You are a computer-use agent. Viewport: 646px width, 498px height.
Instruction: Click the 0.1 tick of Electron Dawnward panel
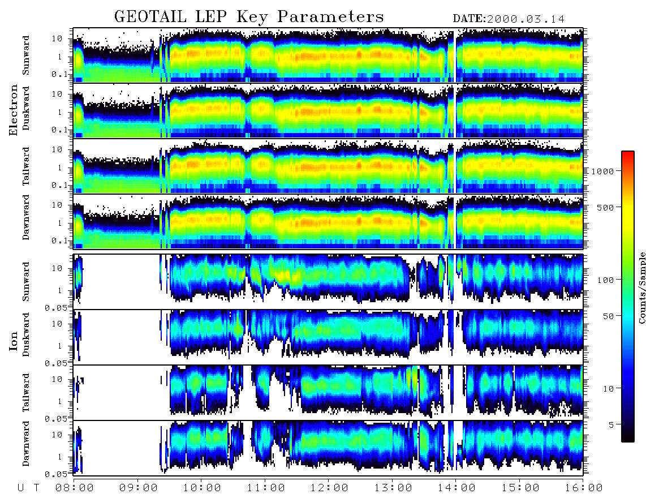tap(60, 241)
